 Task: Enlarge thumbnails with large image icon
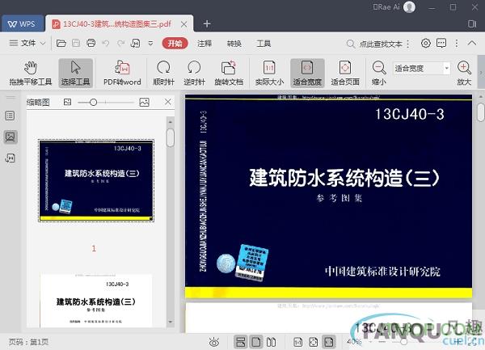click(144, 102)
